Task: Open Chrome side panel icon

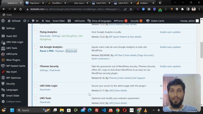Action: click(x=188, y=9)
